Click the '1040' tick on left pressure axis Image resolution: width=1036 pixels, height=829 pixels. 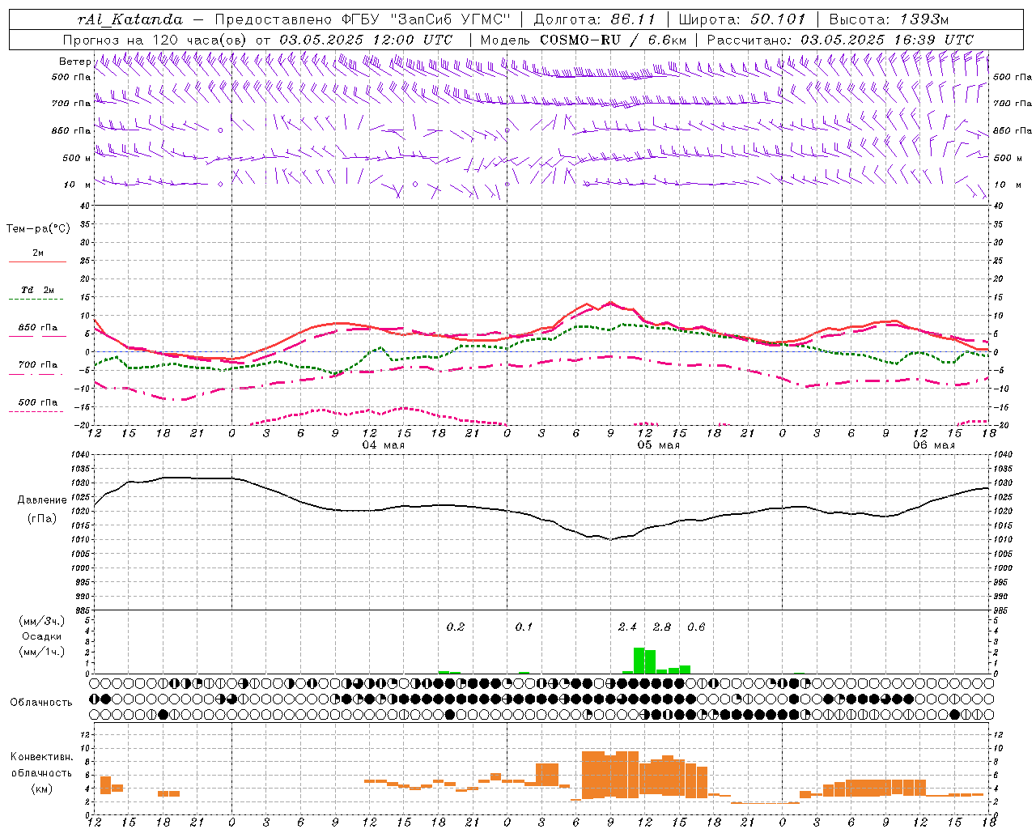[80, 455]
